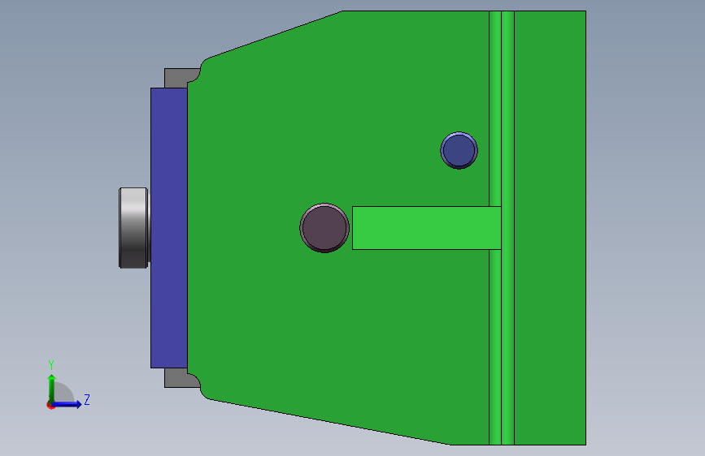
Task: Select the upper gray bracket piece
Action: [179, 77]
